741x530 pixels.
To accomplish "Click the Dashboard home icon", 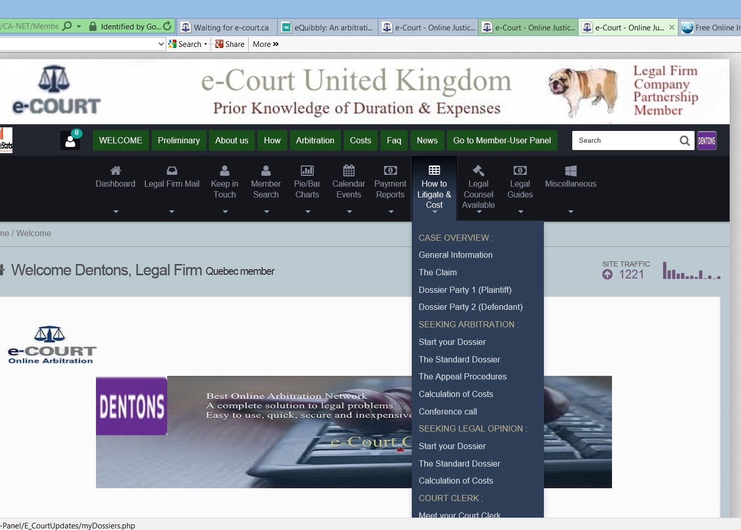I will click(x=116, y=171).
